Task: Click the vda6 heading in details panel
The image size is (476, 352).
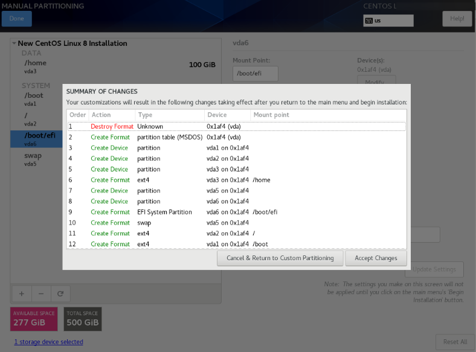Action: 240,43
